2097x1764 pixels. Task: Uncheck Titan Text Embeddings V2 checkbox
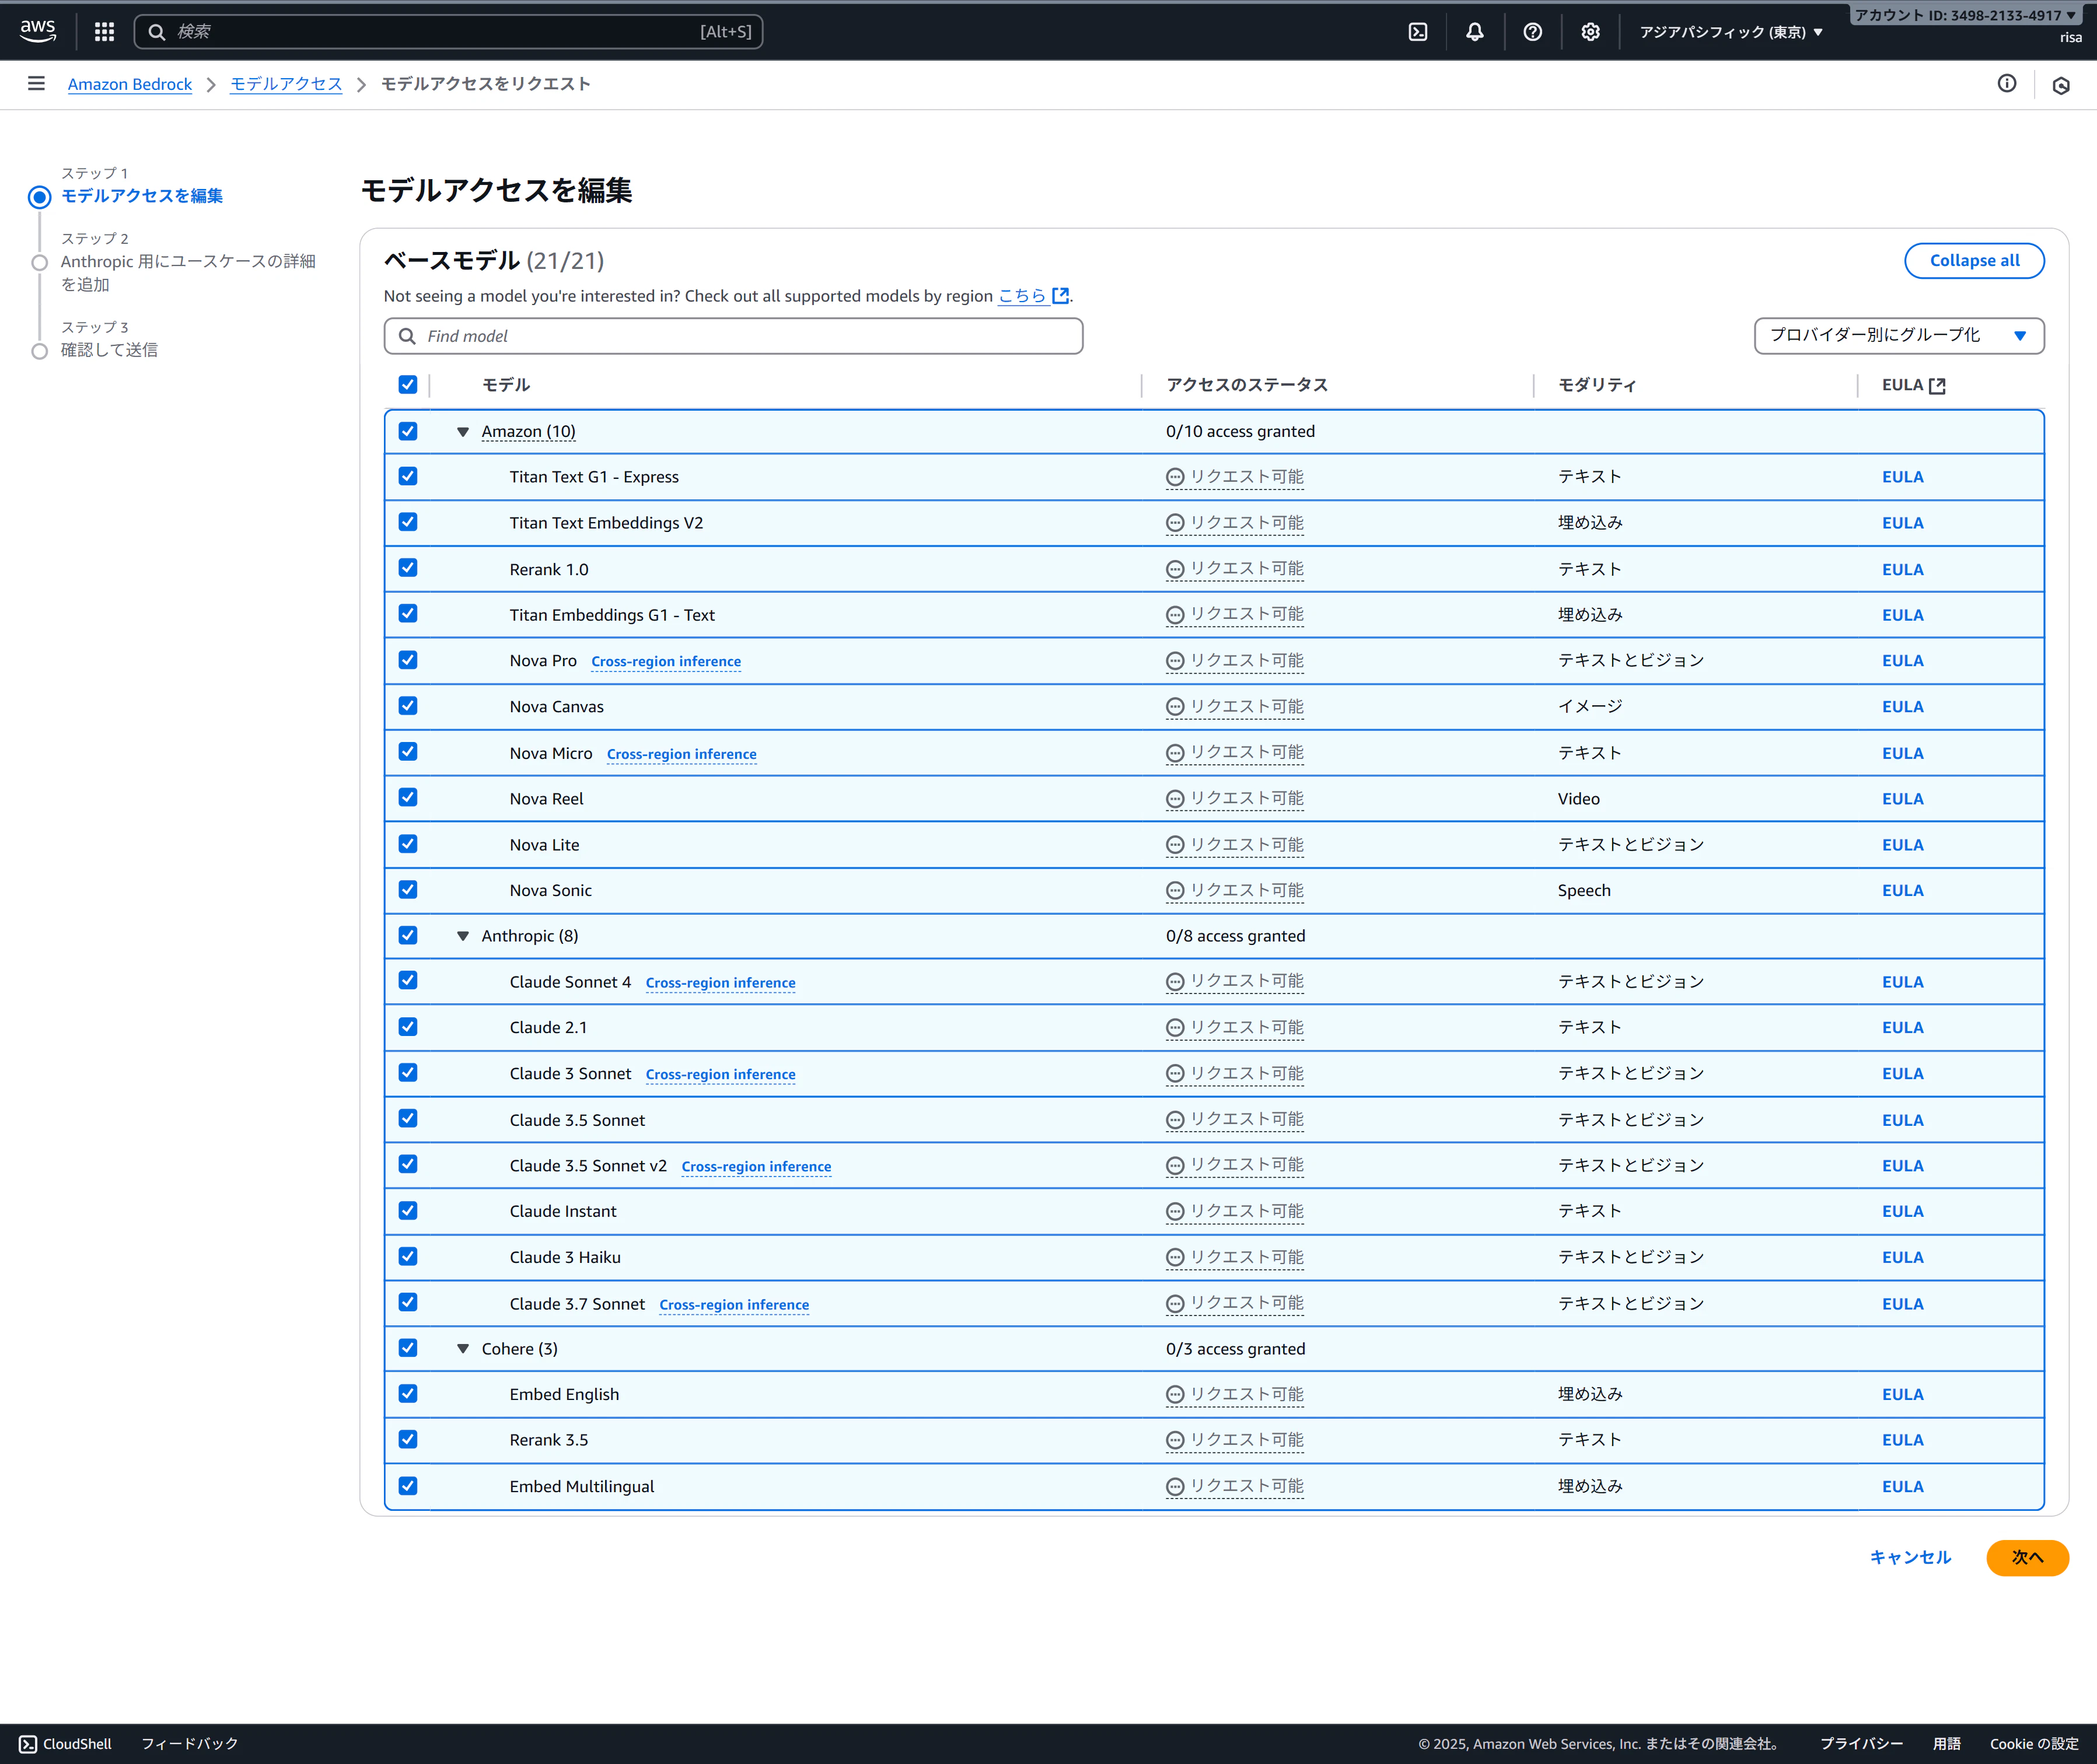pyautogui.click(x=408, y=522)
